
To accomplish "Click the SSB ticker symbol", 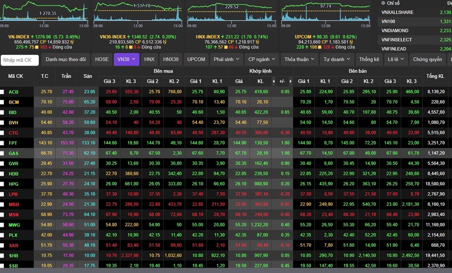I will pyautogui.click(x=13, y=266).
